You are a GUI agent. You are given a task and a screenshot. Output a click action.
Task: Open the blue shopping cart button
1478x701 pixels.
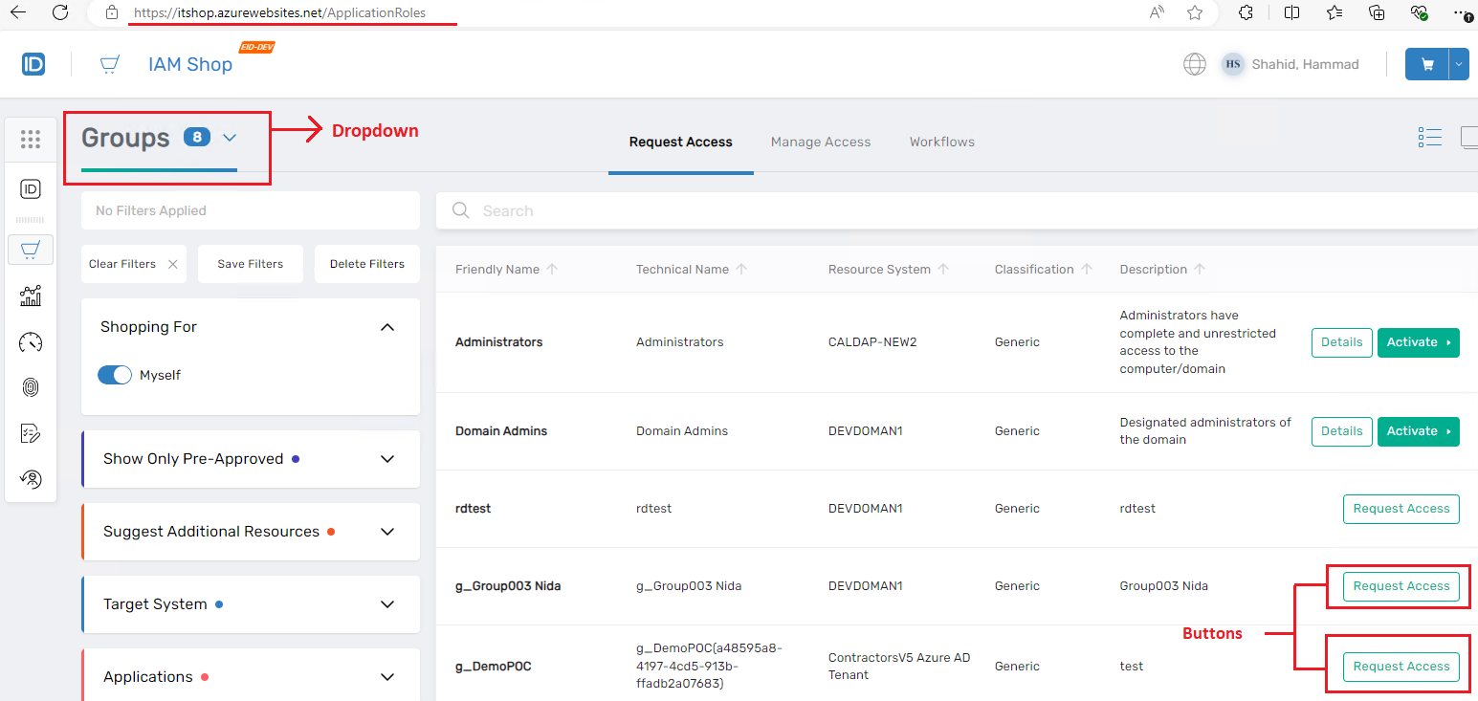pos(1427,64)
